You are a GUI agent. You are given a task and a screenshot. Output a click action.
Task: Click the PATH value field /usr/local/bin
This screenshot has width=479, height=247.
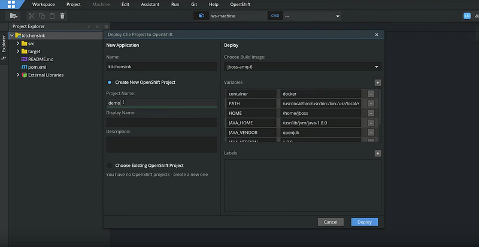coord(321,103)
